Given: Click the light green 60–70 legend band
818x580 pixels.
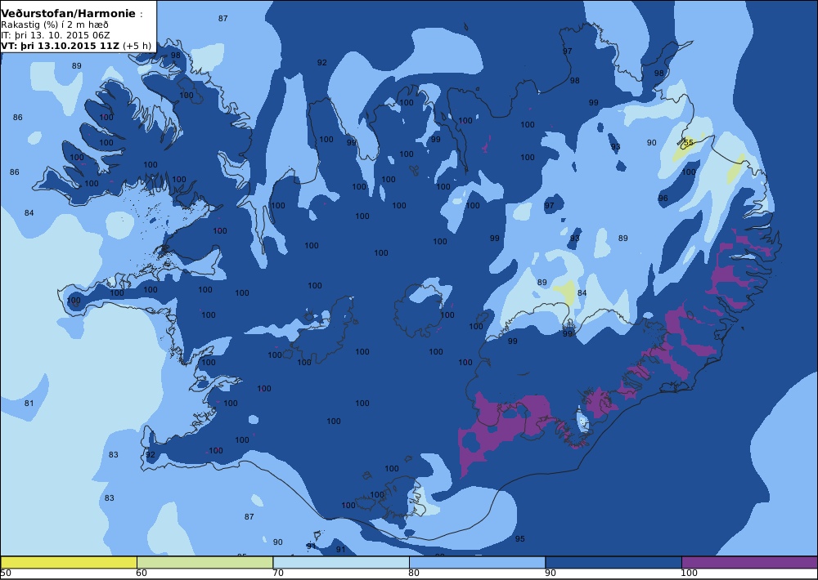Looking at the screenshot, I should (x=204, y=562).
